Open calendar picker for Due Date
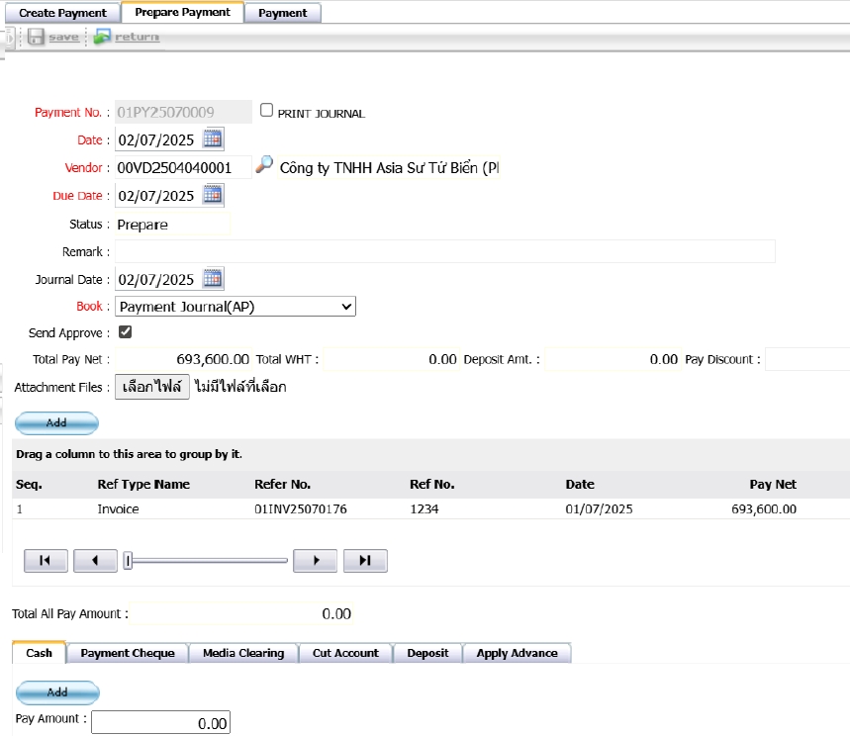 (213, 195)
